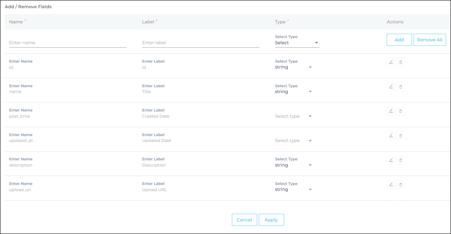Click into the Enter label input field
The image size is (451, 234).
201,43
